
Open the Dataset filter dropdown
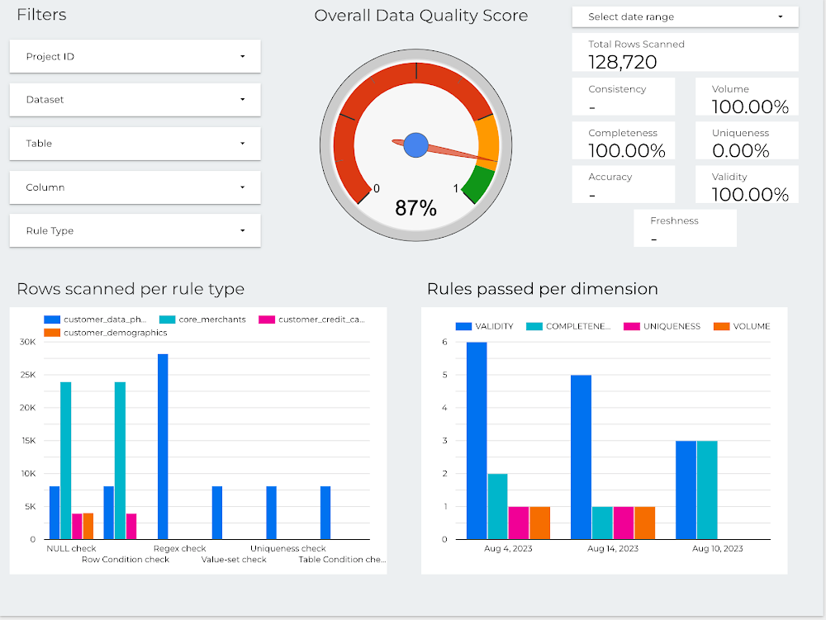135,99
